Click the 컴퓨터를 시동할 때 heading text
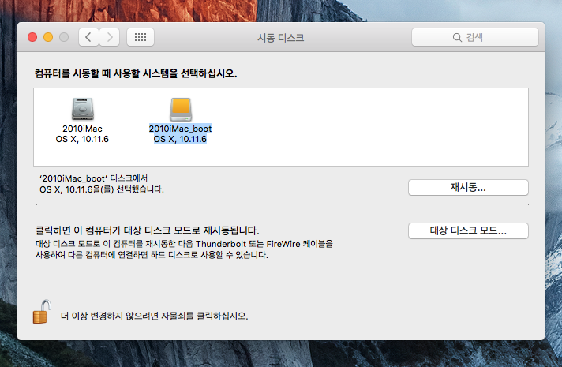562x367 pixels. (136, 73)
